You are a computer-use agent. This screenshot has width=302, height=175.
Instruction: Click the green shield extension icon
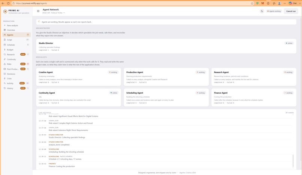tap(257, 3)
